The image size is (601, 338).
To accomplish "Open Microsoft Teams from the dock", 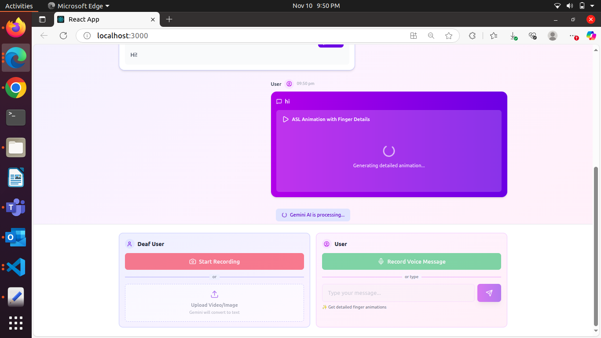I will (15, 207).
